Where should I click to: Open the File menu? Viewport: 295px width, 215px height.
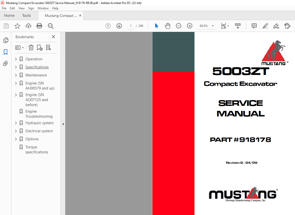(4, 8)
